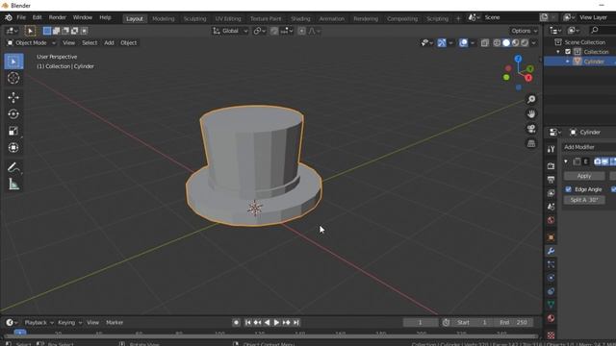Switch to solid shading mode
The image size is (616, 346).
(506, 42)
